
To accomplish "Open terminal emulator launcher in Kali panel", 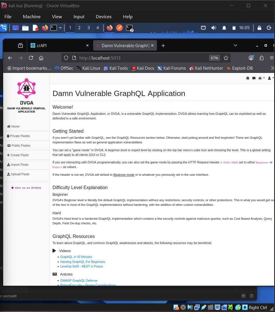I will (x=54, y=28).
